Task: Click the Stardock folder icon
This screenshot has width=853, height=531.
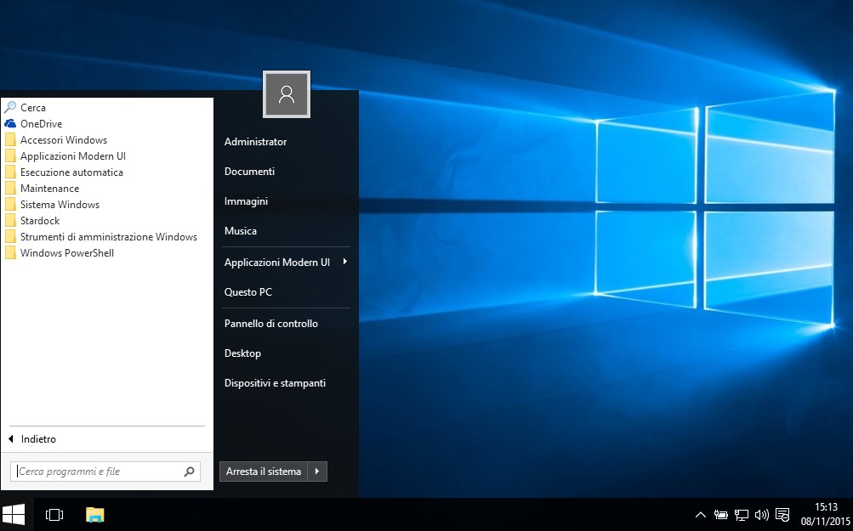Action: [10, 221]
